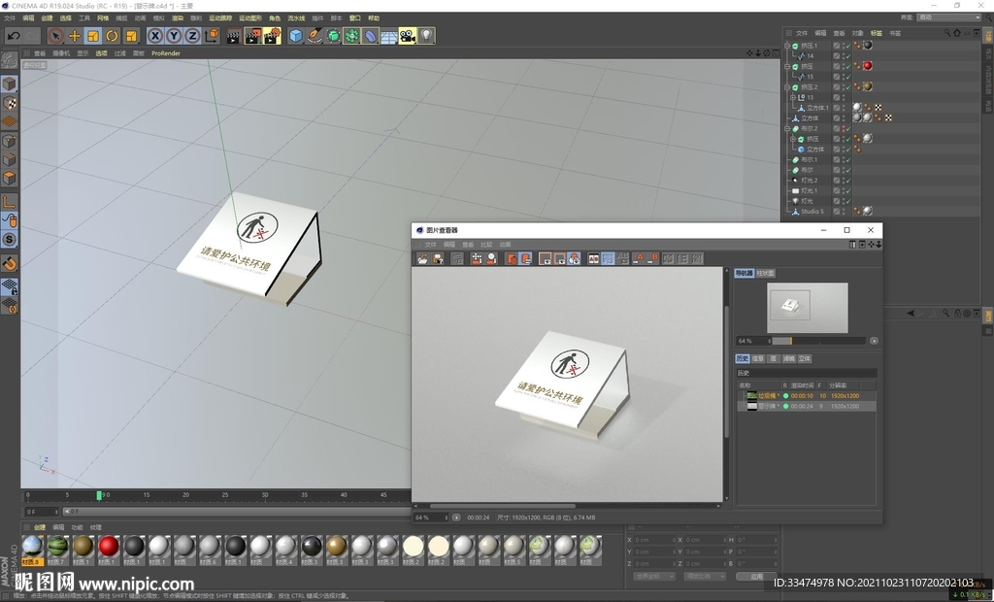Image resolution: width=994 pixels, height=602 pixels.
Task: Add a Cube primitive object
Action: pyautogui.click(x=296, y=36)
